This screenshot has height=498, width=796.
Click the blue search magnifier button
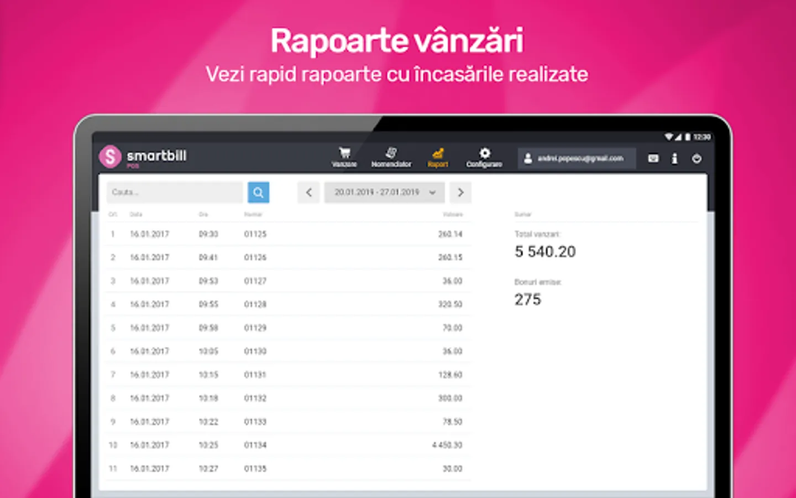tap(258, 192)
